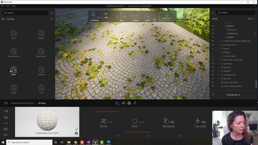
Task: Click in the library Search field
Action: 25,13
